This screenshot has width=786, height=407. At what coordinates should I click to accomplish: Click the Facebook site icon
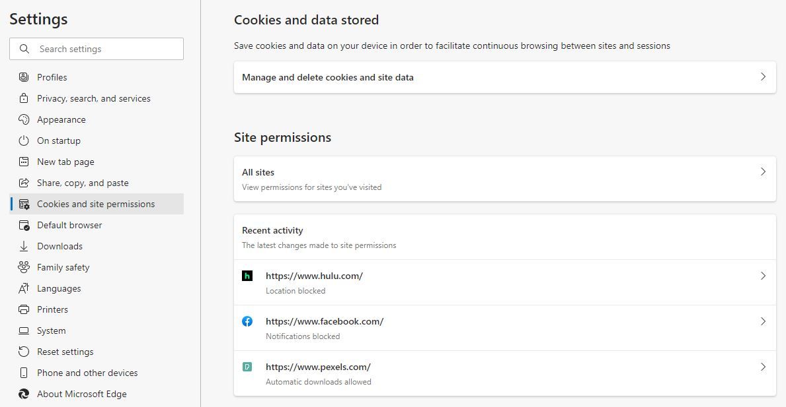pos(247,321)
